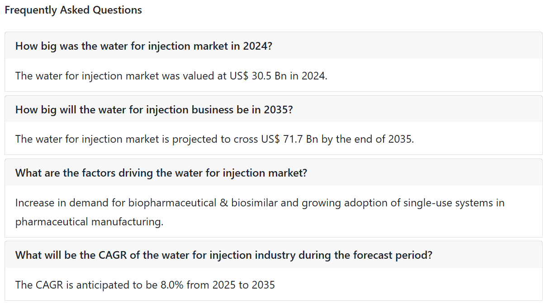Click the answer stating the market was valued at US$ 30.5 Bn in 2024
545x303 pixels.
[171, 75]
